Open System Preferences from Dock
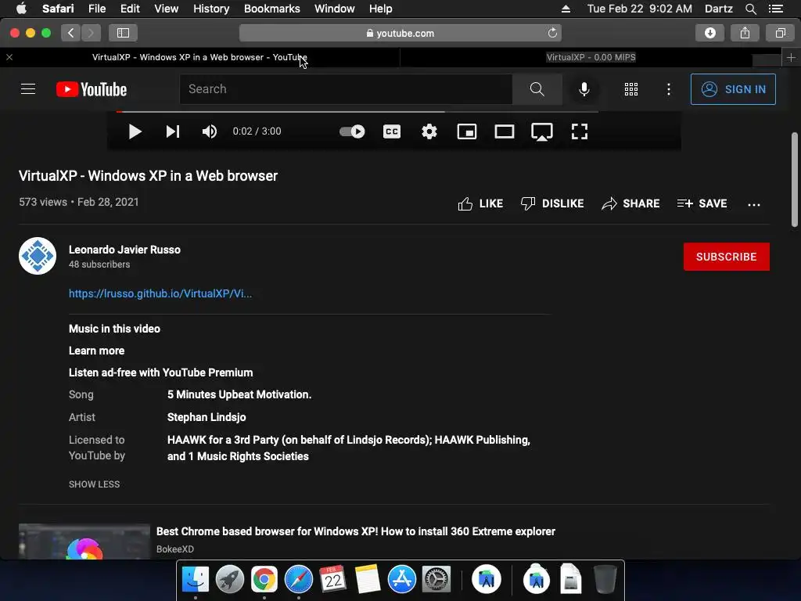The width and height of the screenshot is (801, 601). [x=436, y=580]
